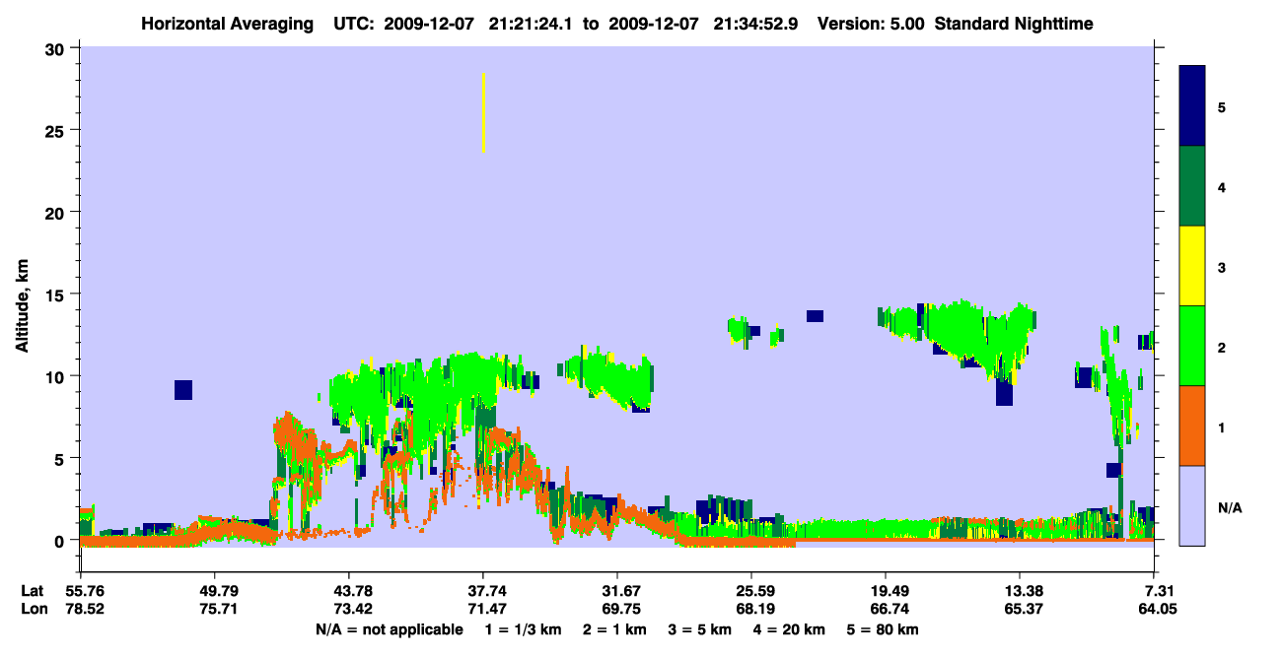Click the thin yellow vertical streak above 25 km

tap(483, 112)
